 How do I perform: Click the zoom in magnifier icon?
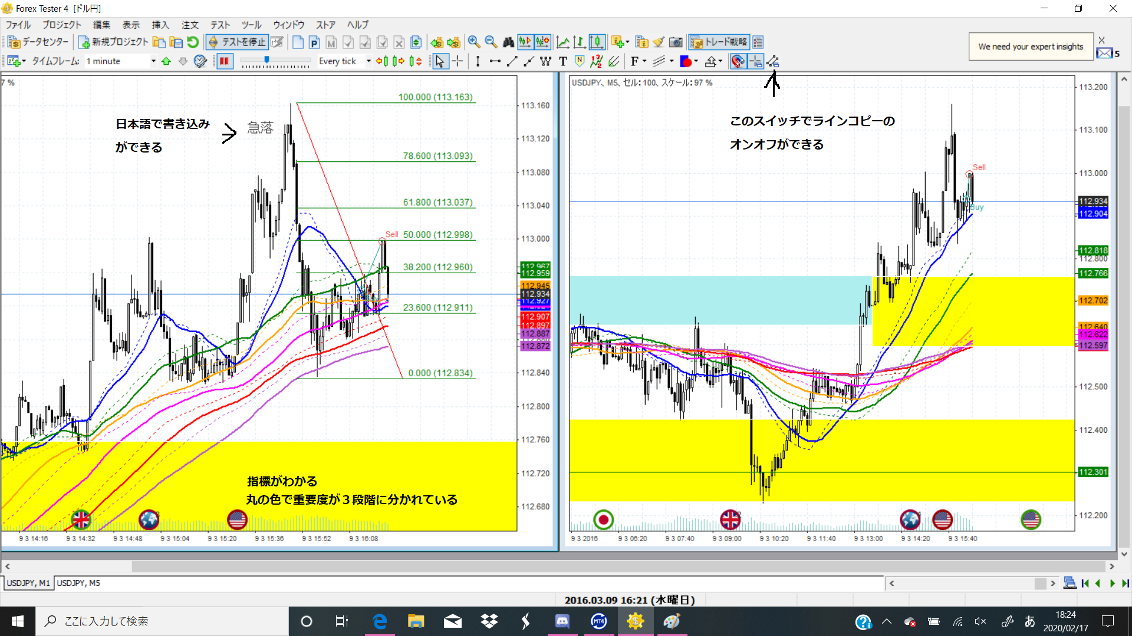[473, 42]
